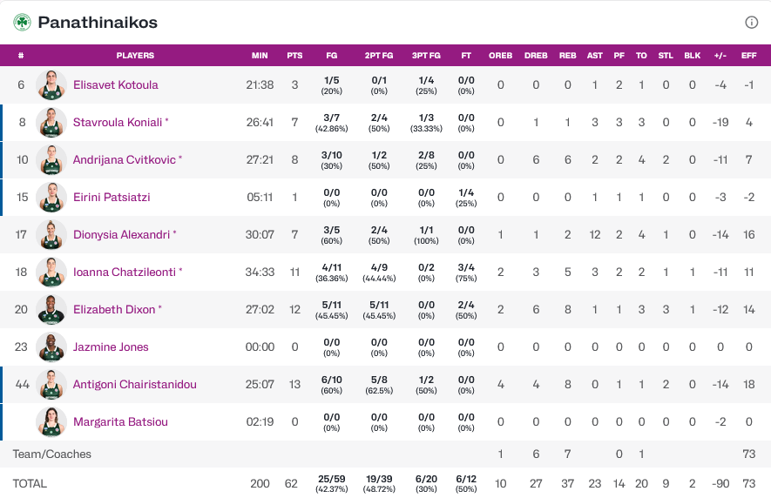Image resolution: width=771 pixels, height=498 pixels.
Task: Click the Eirini Patsiatzi name link
Action: pyautogui.click(x=112, y=198)
